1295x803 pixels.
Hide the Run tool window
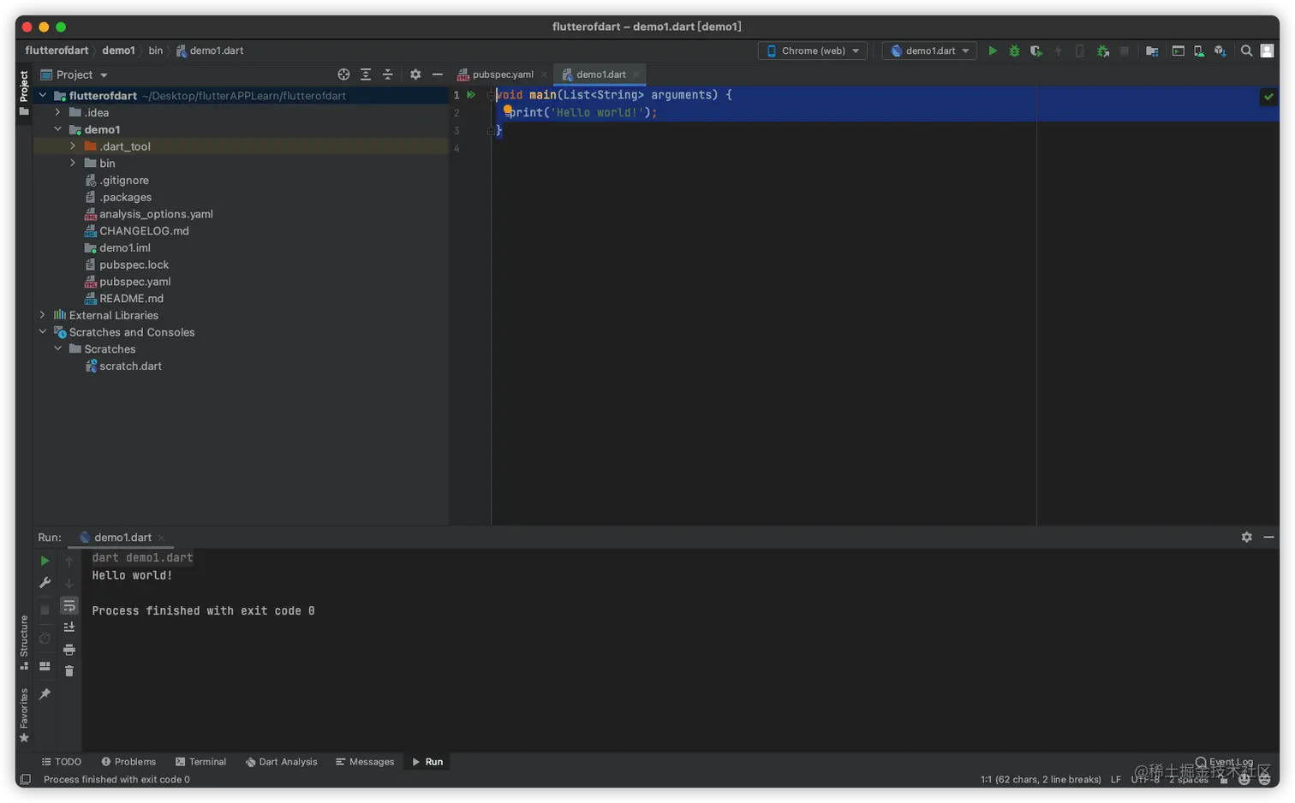(x=1268, y=537)
